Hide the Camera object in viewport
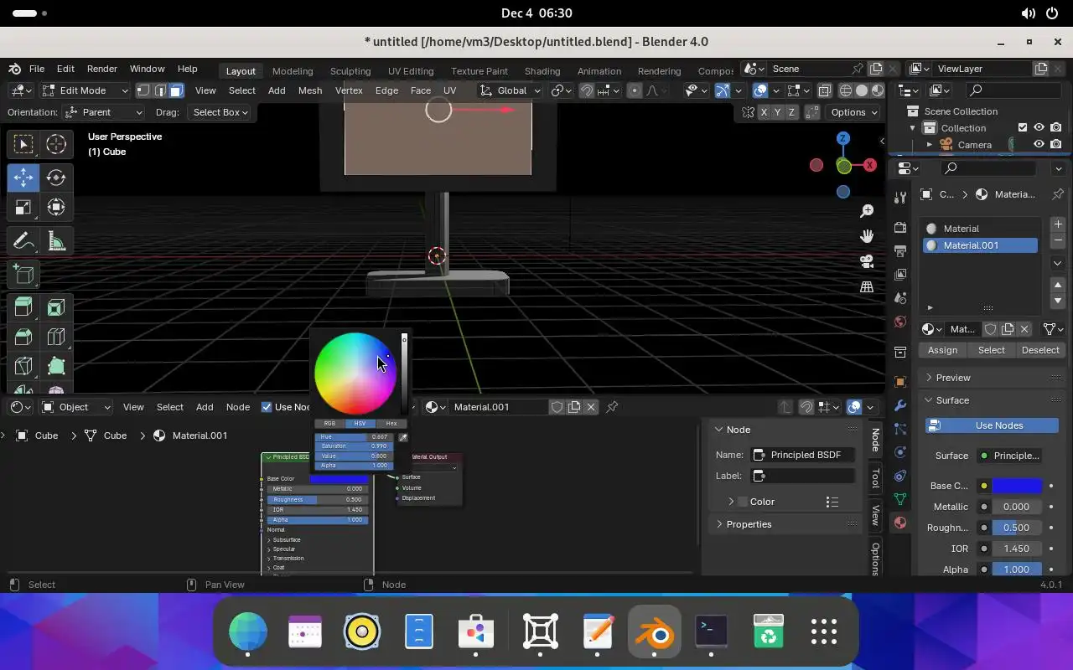This screenshot has height=670, width=1073. pyautogui.click(x=1039, y=144)
